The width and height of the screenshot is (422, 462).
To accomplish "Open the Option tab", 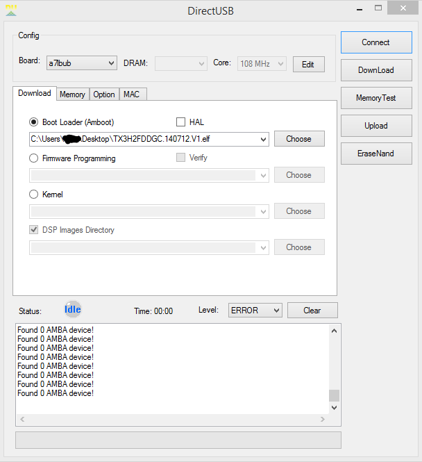I will pyautogui.click(x=104, y=94).
